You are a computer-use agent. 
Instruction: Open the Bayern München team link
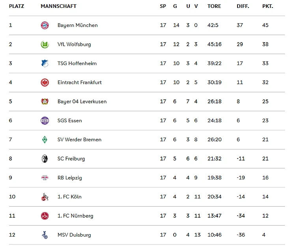[77, 25]
